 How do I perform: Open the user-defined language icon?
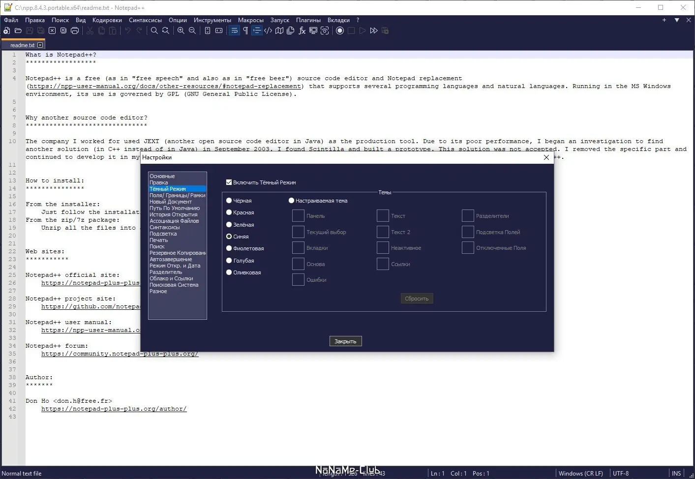click(268, 30)
